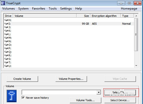The width and height of the screenshot is (143, 104).
Task: Open the volume path dropdown arrow
Action: click(99, 92)
